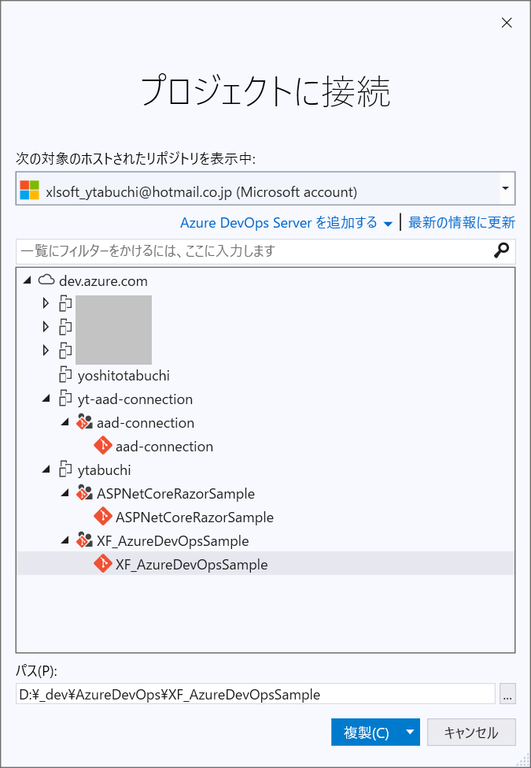Open the Azure DevOps Server を追加する dropdown

[x=388, y=223]
